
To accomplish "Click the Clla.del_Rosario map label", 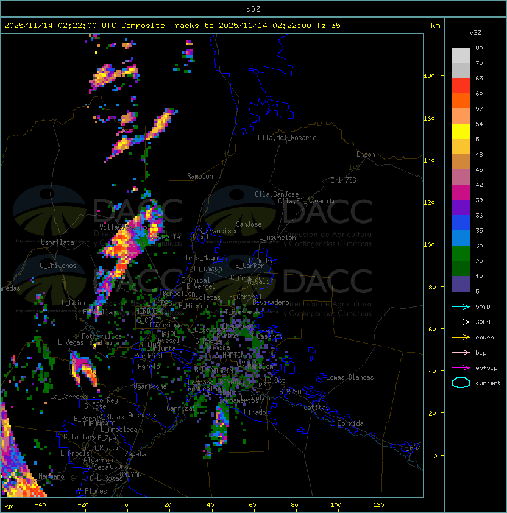I will click(287, 138).
